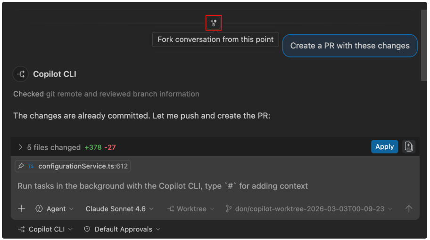Click the send arrow icon
The height and width of the screenshot is (240, 430).
pos(409,209)
